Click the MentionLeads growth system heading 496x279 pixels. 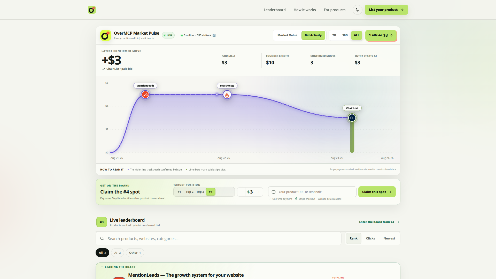(x=186, y=275)
